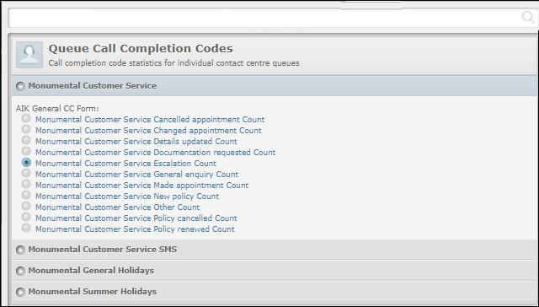Screen dimensions: 539x307
Task: Expand the Monumental Summer Holidays section
Action: (x=20, y=292)
